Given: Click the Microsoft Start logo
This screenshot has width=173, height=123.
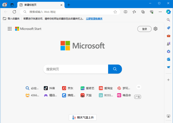Looking at the screenshot, I should point(28,29).
